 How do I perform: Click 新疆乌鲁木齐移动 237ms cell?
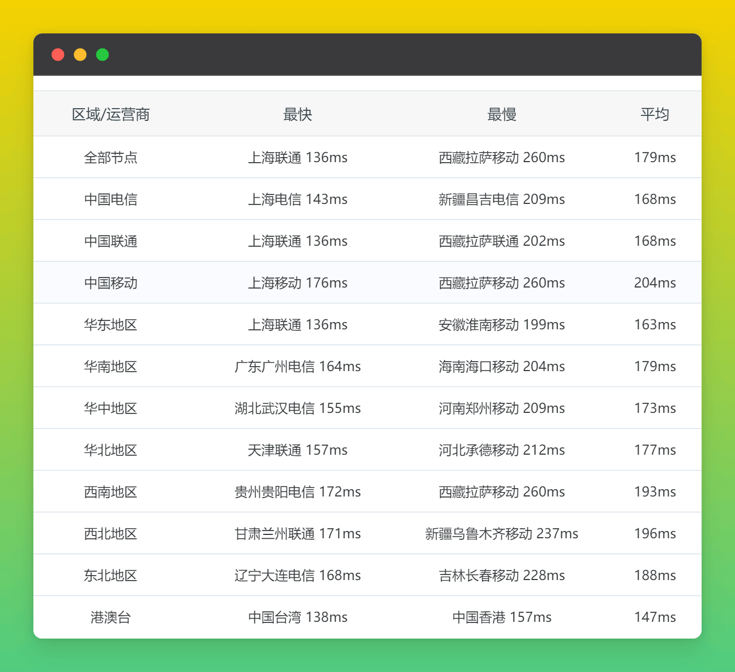click(502, 534)
